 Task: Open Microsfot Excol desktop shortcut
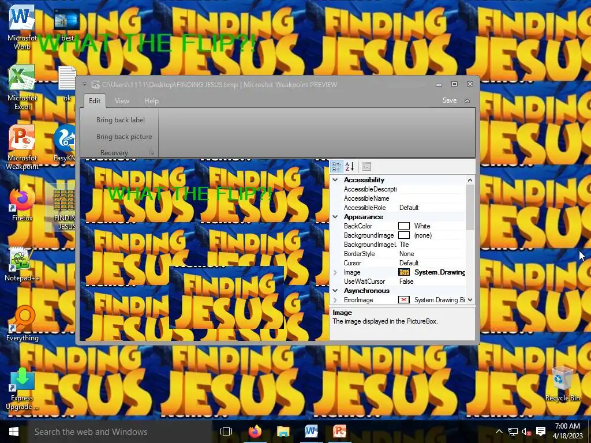(x=22, y=88)
